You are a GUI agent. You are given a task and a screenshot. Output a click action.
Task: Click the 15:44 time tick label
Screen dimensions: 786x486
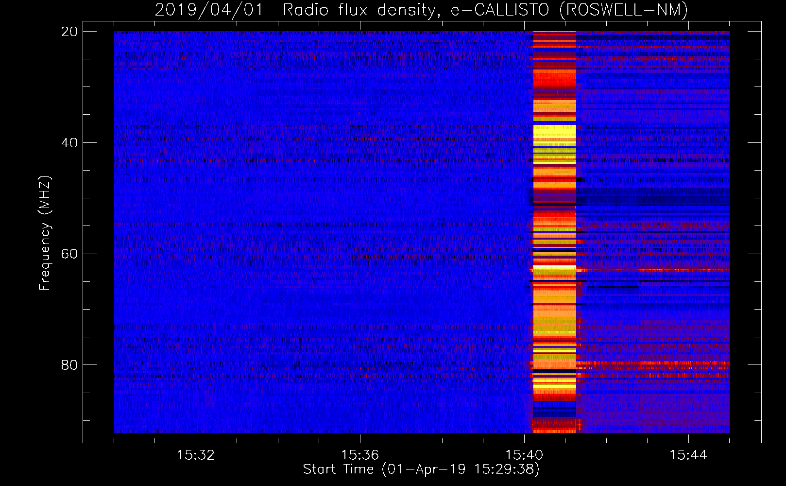688,455
